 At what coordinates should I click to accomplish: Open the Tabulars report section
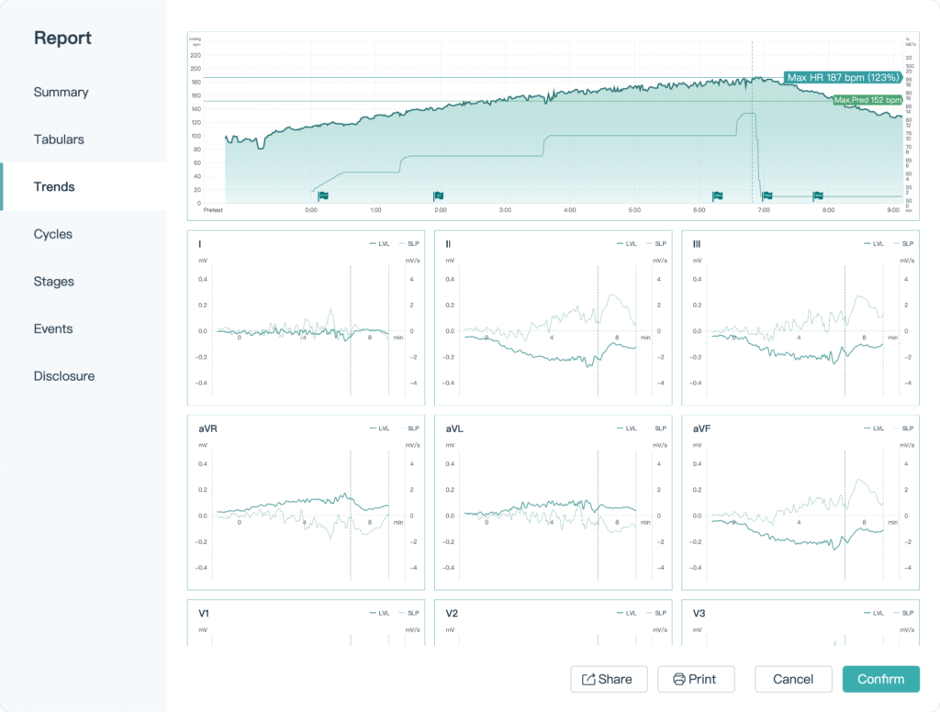[59, 139]
